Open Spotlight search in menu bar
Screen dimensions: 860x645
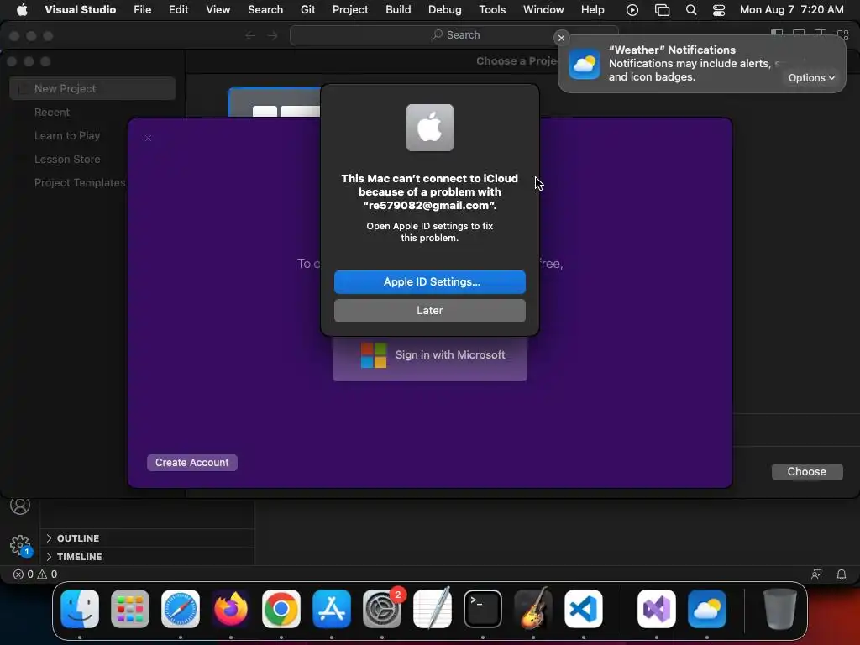(691, 10)
